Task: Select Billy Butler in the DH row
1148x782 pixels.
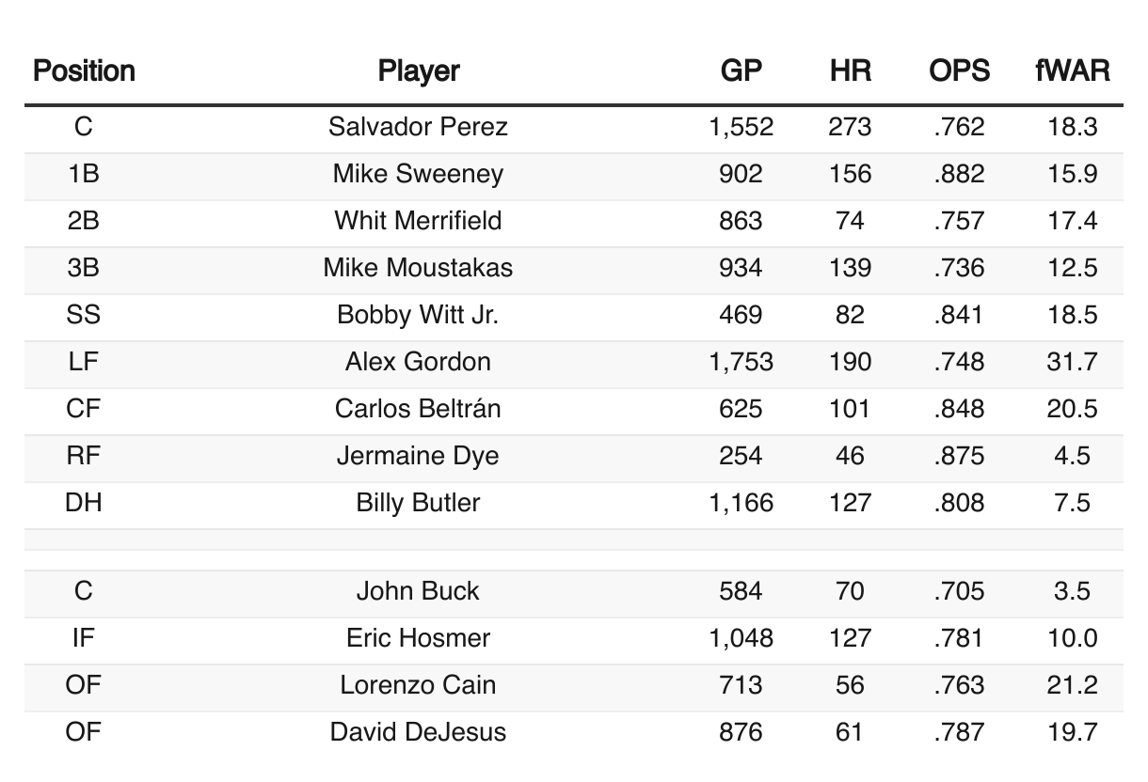Action: pyautogui.click(x=418, y=503)
